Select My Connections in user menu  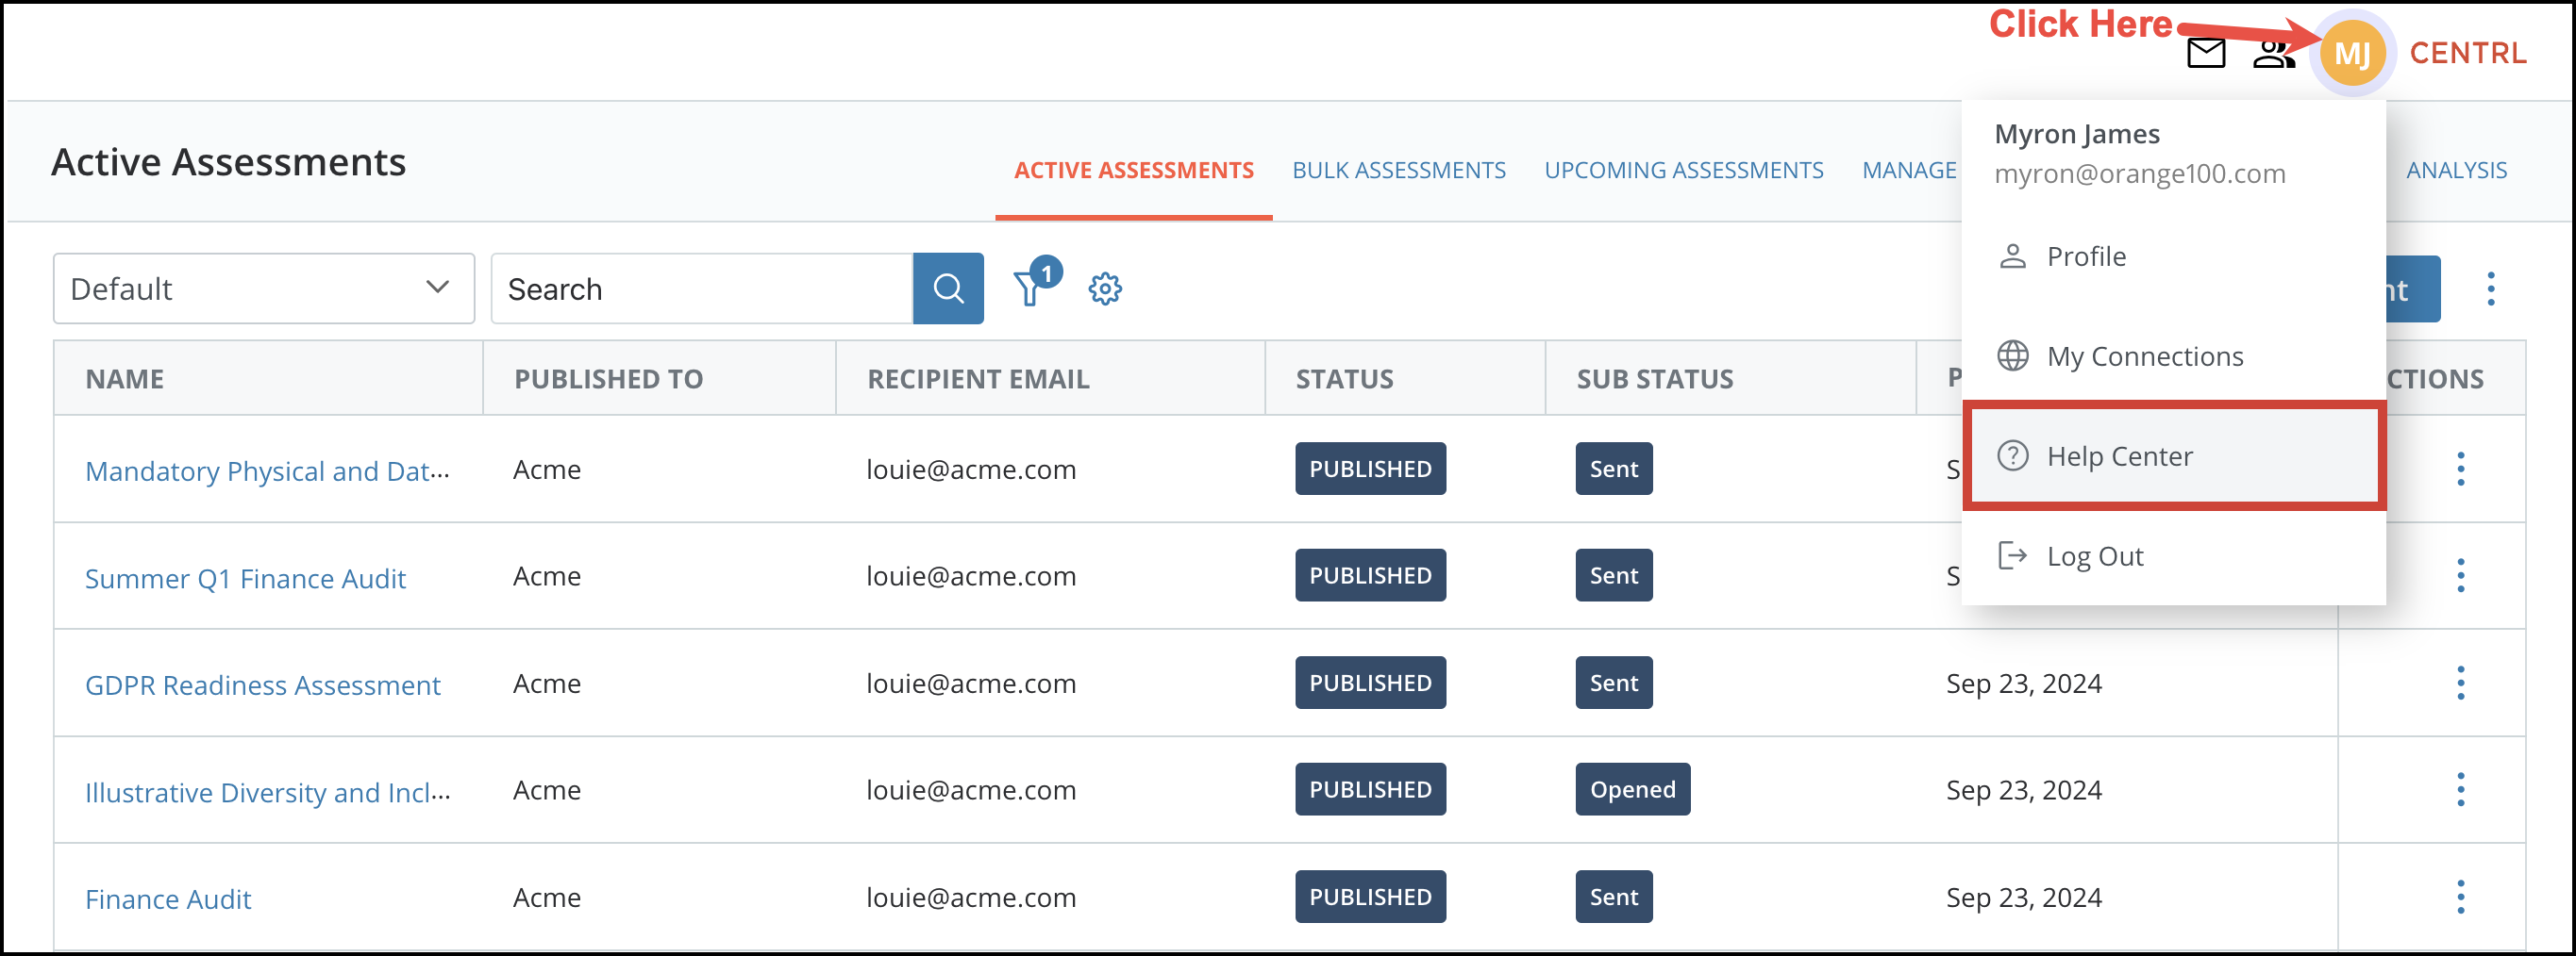(2173, 356)
